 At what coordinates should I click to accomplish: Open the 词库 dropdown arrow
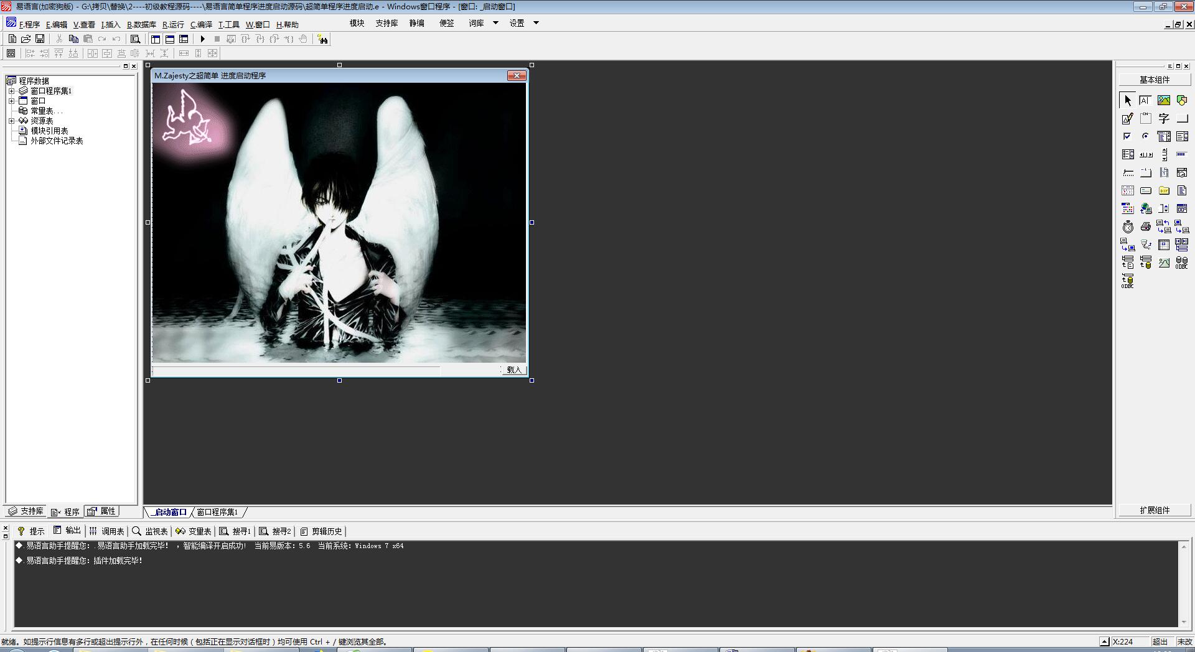(x=496, y=23)
